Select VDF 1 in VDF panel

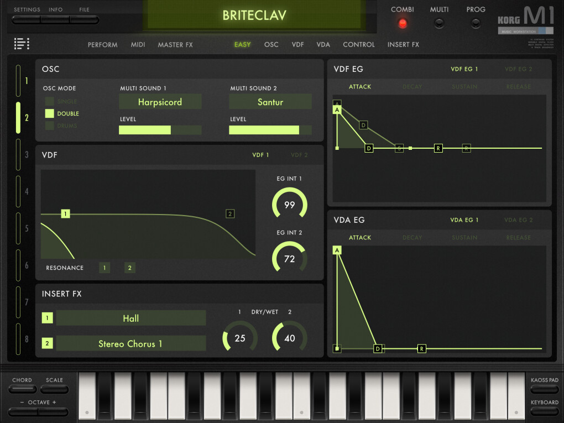(x=260, y=155)
